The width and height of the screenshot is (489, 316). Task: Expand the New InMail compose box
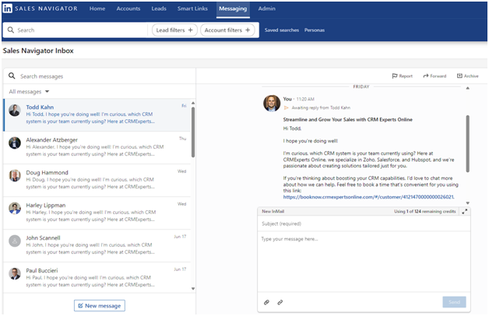click(464, 212)
